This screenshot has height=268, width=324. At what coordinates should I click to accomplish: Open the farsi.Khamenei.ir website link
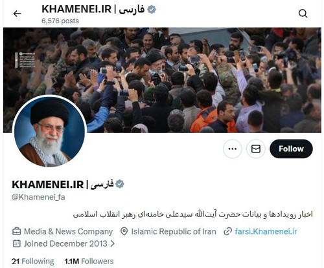266,231
